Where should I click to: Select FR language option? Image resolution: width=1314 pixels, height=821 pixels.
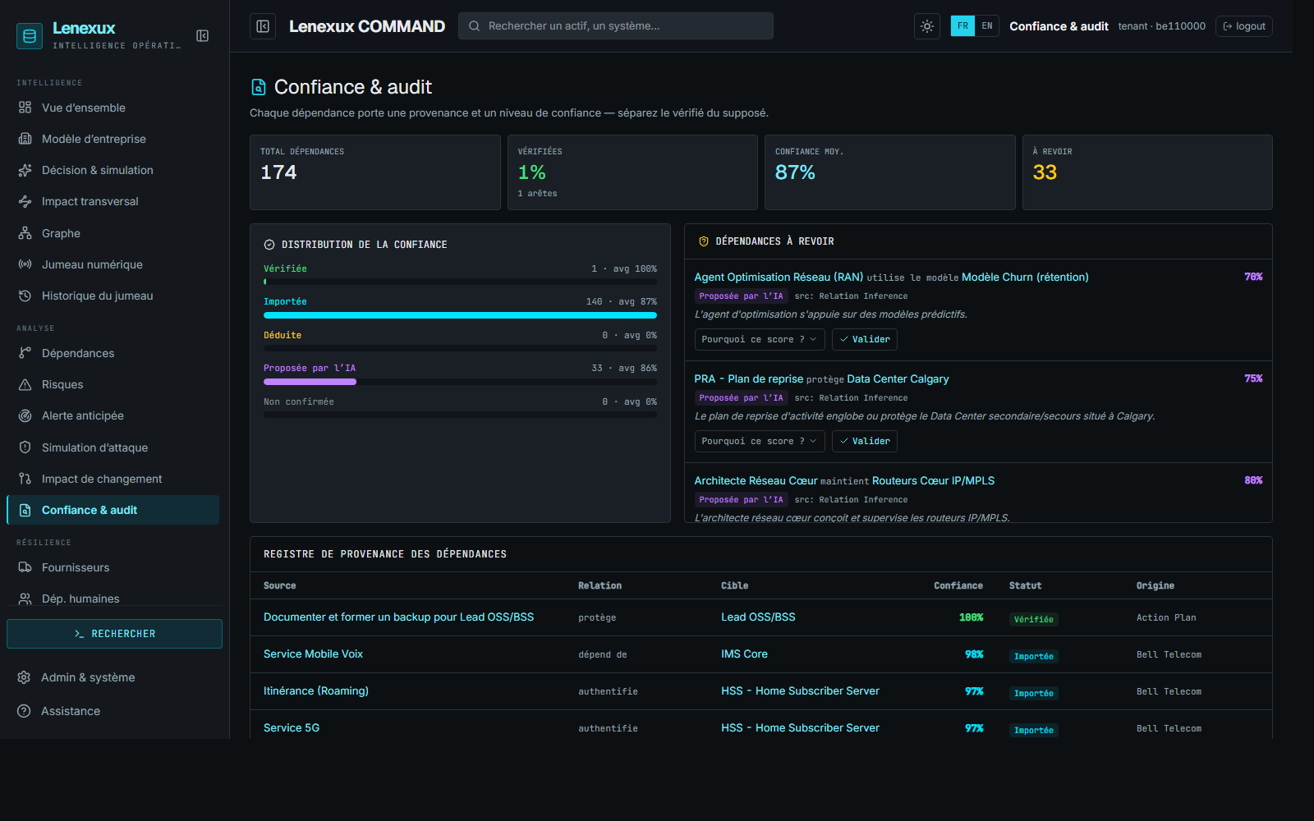coord(963,26)
